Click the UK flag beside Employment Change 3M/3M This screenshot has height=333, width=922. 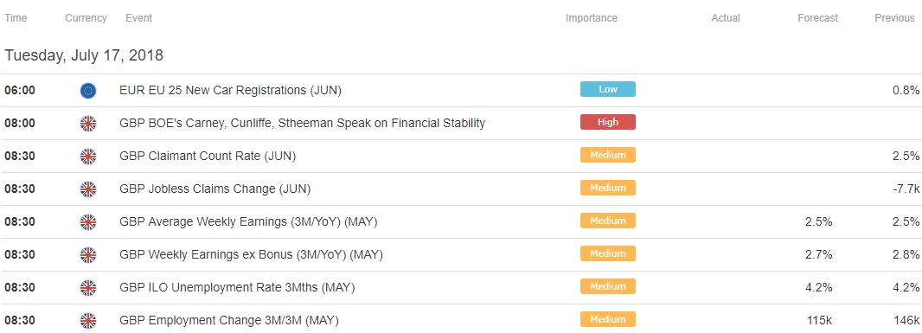88,321
